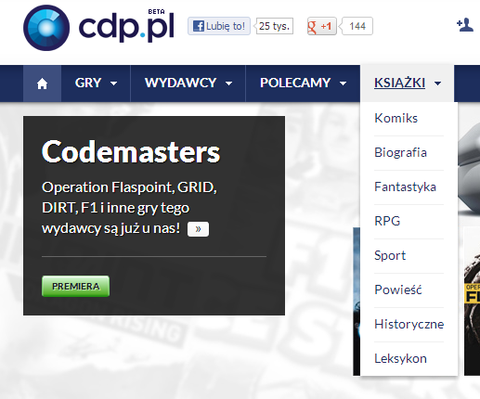Screen dimensions: 480x399
Task: Open the Fantastyka category
Action: click(x=405, y=187)
